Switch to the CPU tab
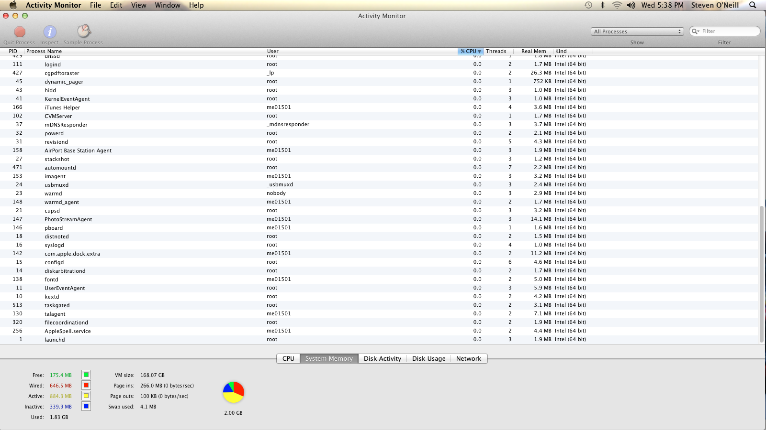The height and width of the screenshot is (430, 766). tap(288, 358)
